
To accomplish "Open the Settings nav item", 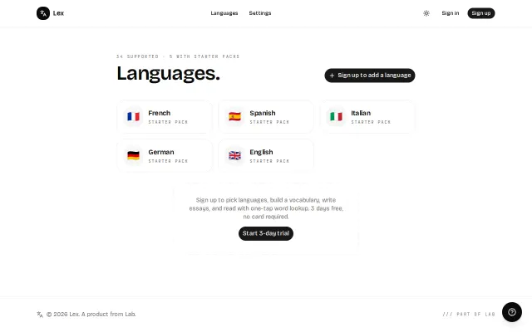I will point(260,13).
